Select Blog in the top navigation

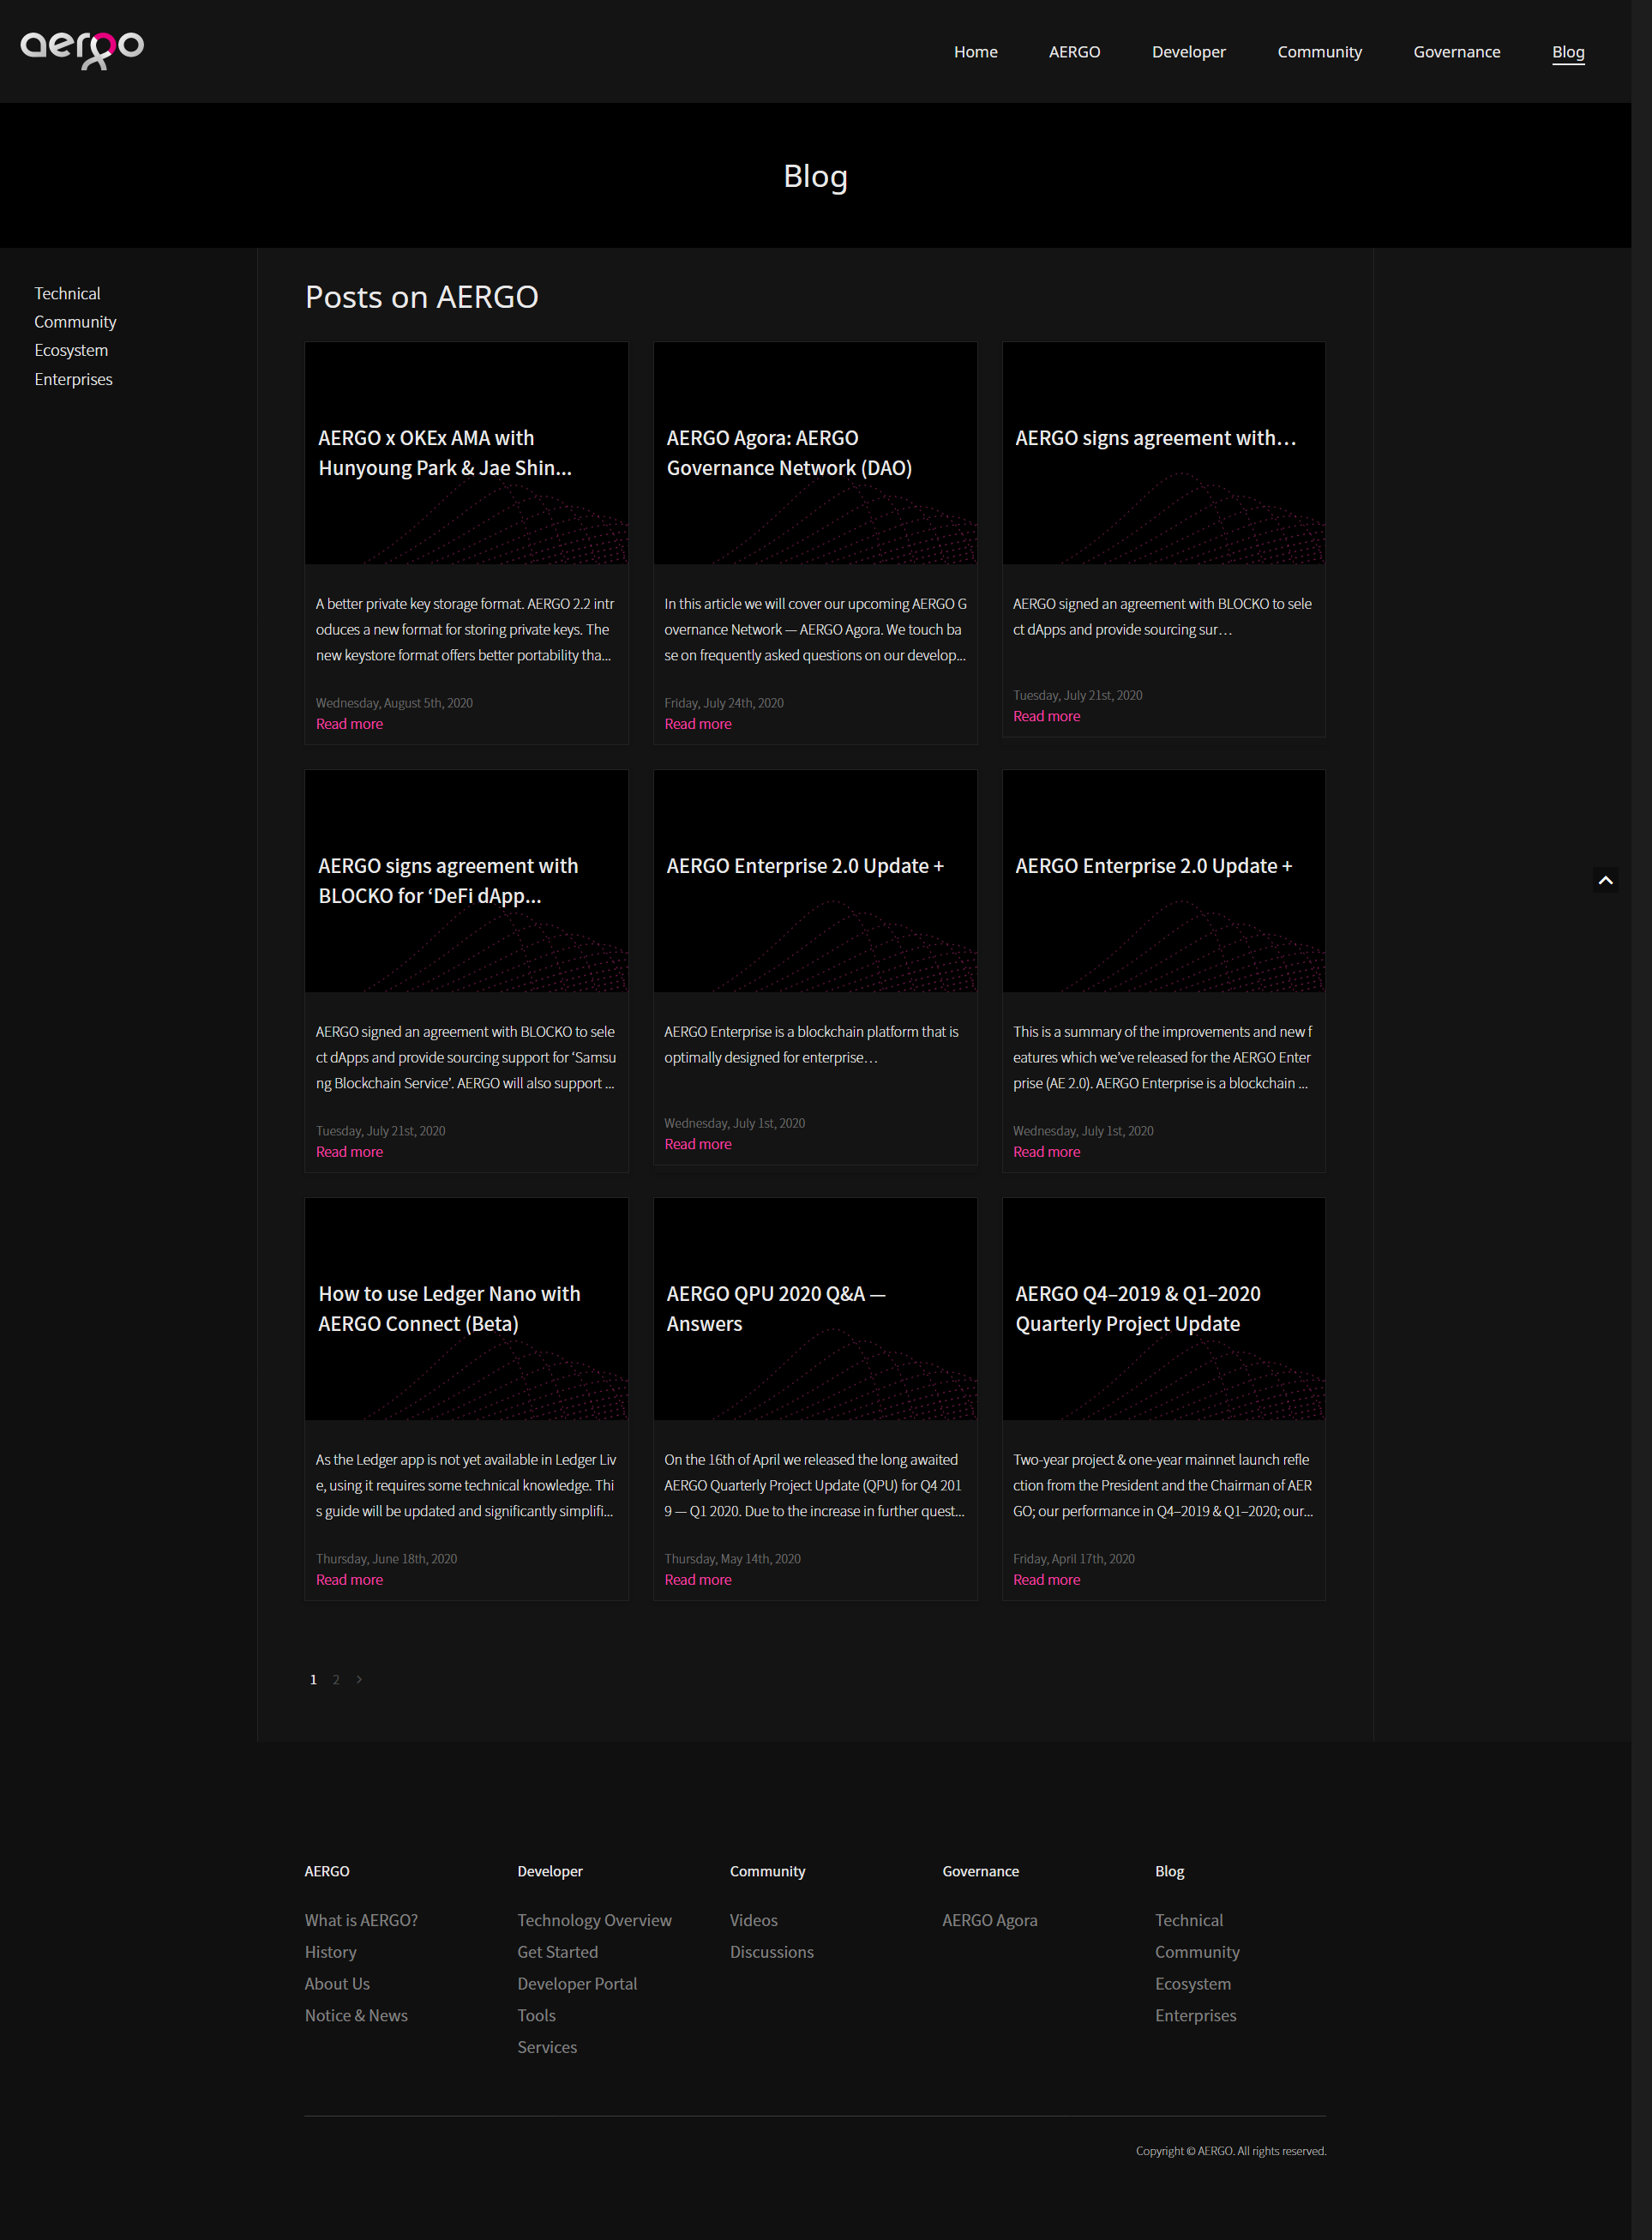tap(1567, 52)
